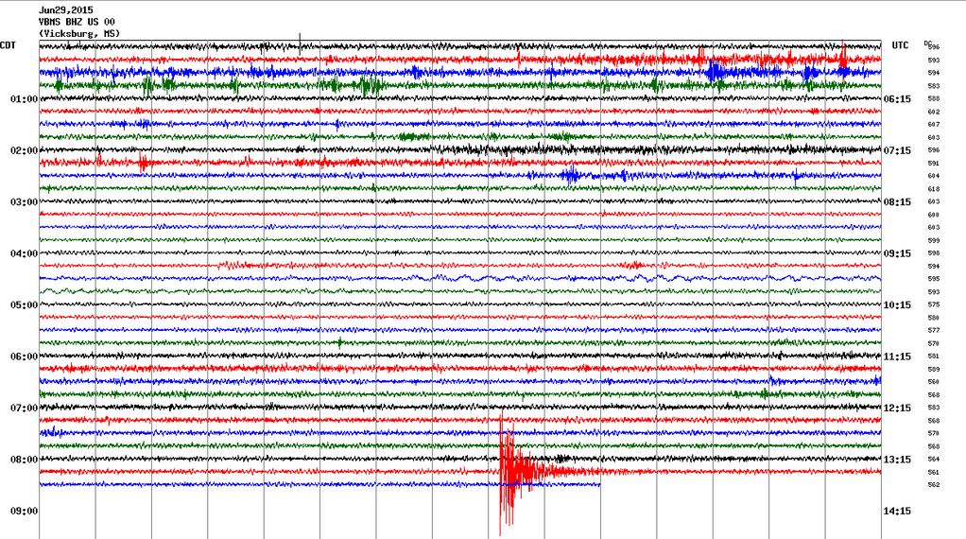The height and width of the screenshot is (539, 966).
Task: Select the station code VBMS BHZ US 00
Action: [77, 22]
